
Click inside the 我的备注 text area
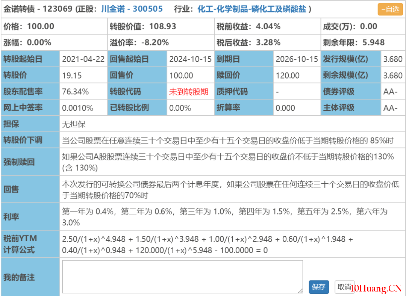[183, 276]
